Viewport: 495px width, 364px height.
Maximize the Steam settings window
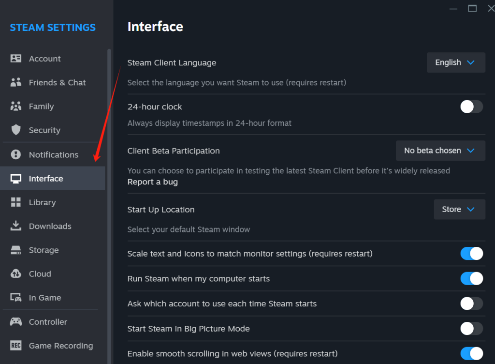(x=472, y=9)
